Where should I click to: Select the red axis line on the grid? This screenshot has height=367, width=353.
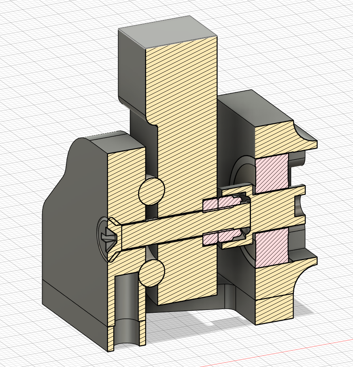(x=283, y=349)
